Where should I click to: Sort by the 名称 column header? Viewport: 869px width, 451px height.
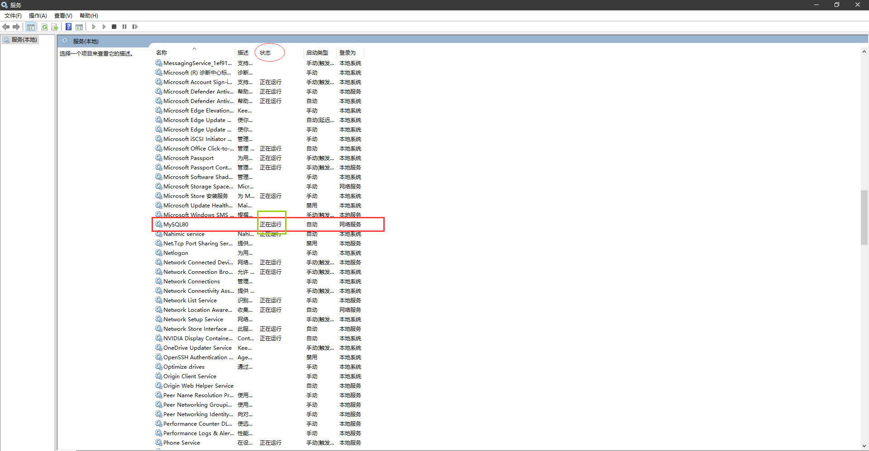[x=162, y=53]
